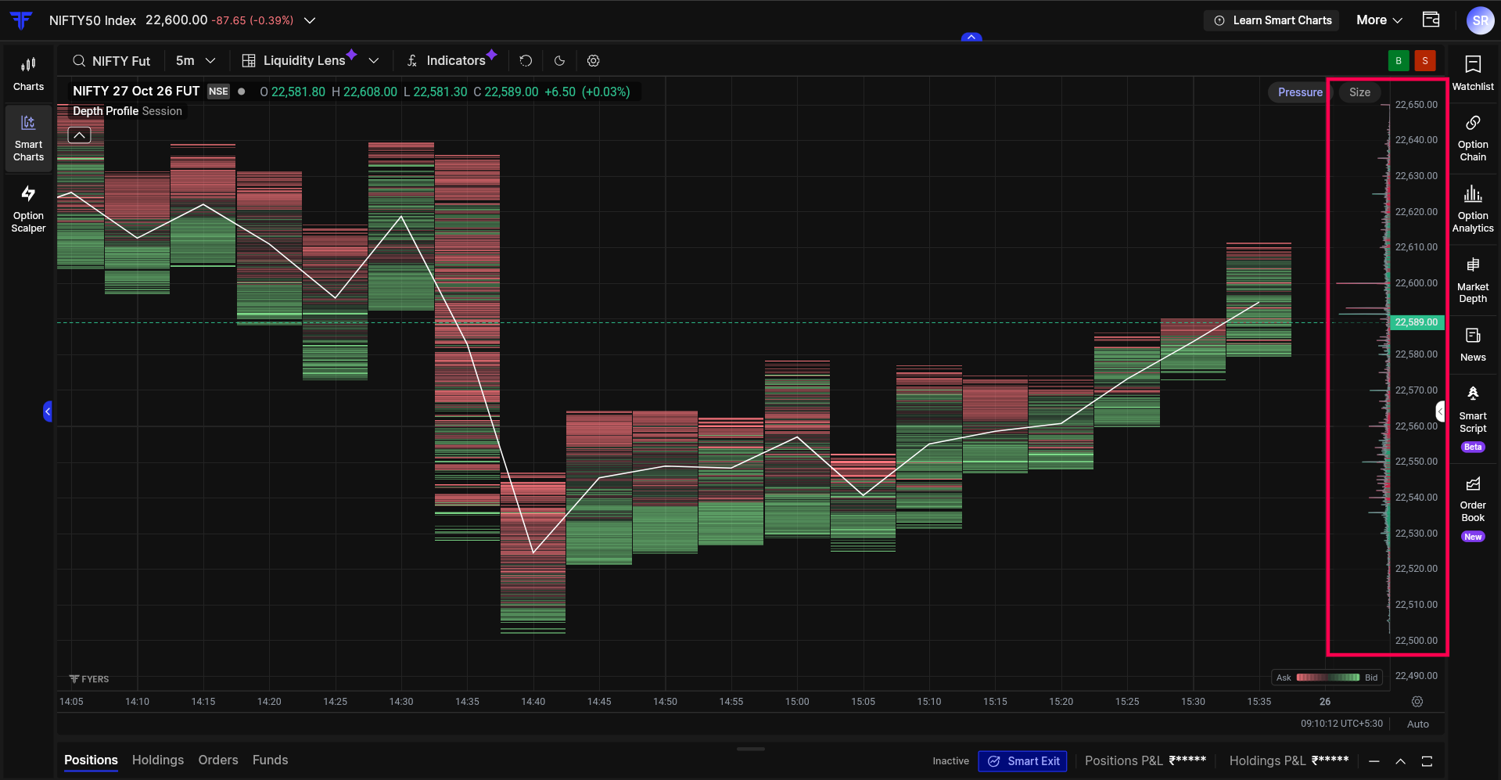Collapse the left sidebar with the blue arrow
1501x780 pixels.
[x=48, y=412]
